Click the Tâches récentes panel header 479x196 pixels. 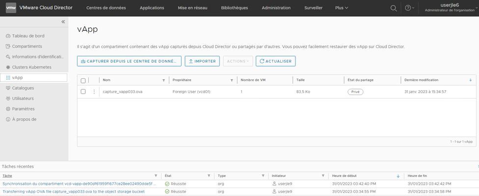tap(18, 167)
